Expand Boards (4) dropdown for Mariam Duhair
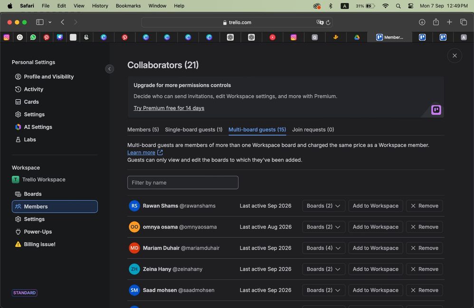Viewport: 474px width, 308px height. (x=323, y=248)
